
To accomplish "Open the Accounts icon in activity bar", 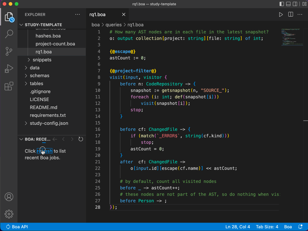I will tap(9, 197).
